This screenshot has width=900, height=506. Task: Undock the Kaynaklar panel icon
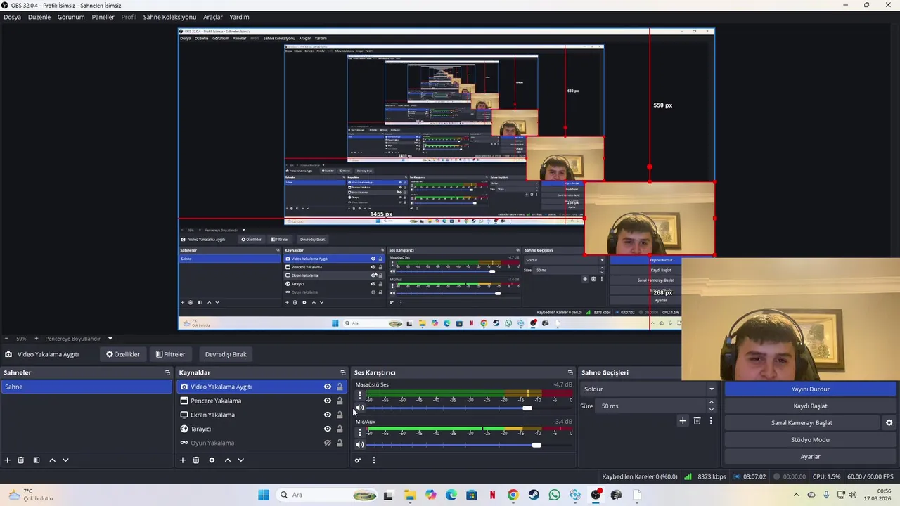click(342, 372)
